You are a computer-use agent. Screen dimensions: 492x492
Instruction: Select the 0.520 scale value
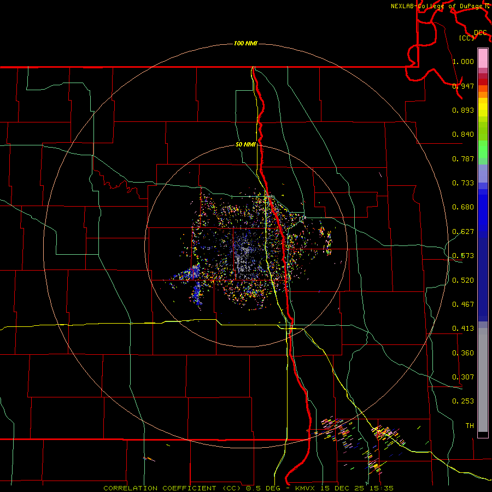coord(463,280)
